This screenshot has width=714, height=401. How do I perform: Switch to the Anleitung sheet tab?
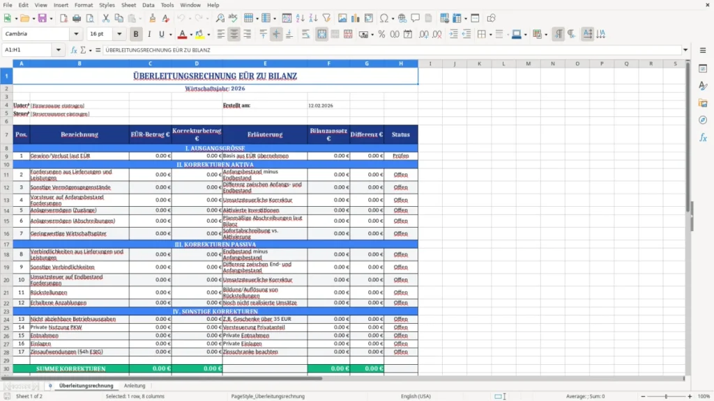[x=135, y=386]
